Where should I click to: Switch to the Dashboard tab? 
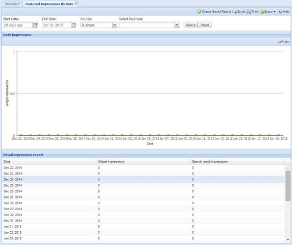12,4
